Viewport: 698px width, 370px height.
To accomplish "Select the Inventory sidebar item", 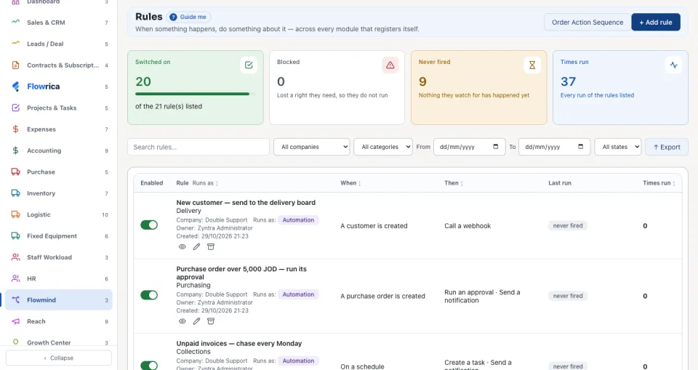I will 59,193.
